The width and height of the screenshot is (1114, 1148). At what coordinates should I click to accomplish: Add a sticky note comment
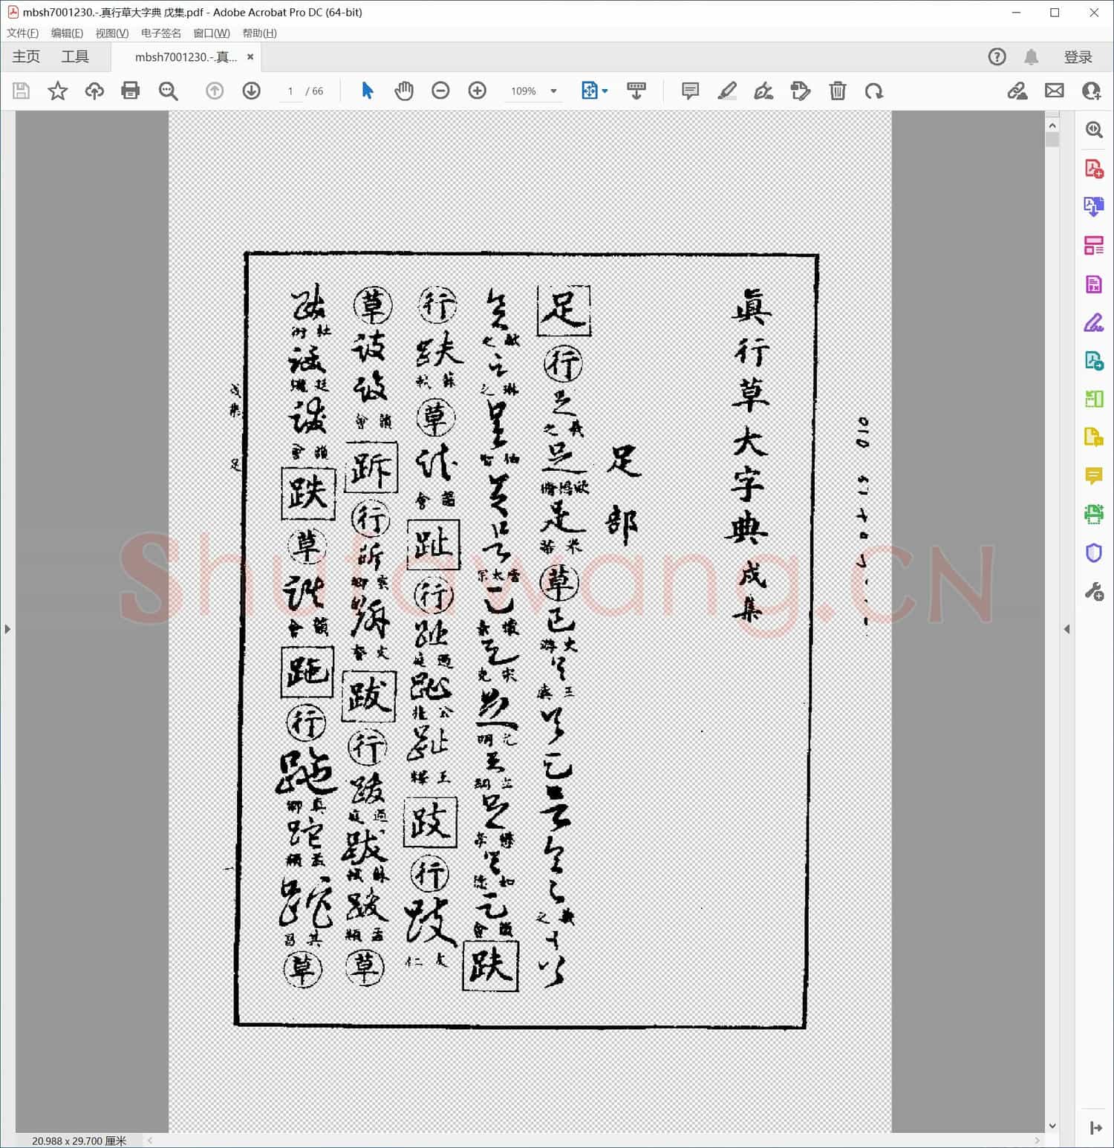pyautogui.click(x=689, y=91)
